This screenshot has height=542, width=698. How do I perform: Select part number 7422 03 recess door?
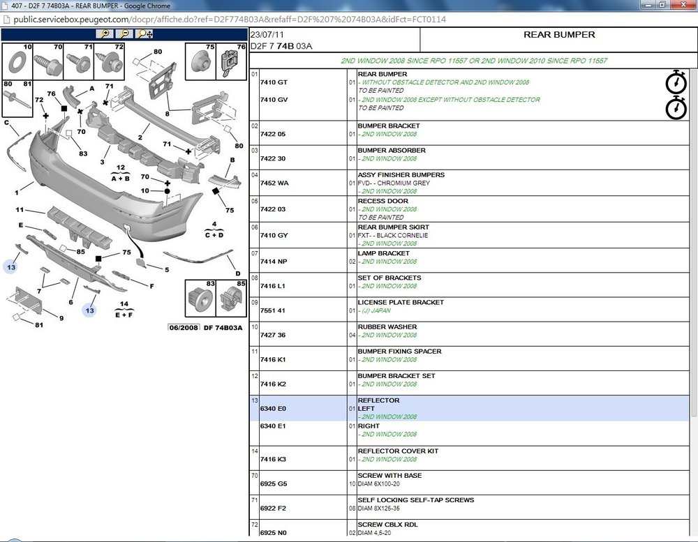click(x=272, y=209)
